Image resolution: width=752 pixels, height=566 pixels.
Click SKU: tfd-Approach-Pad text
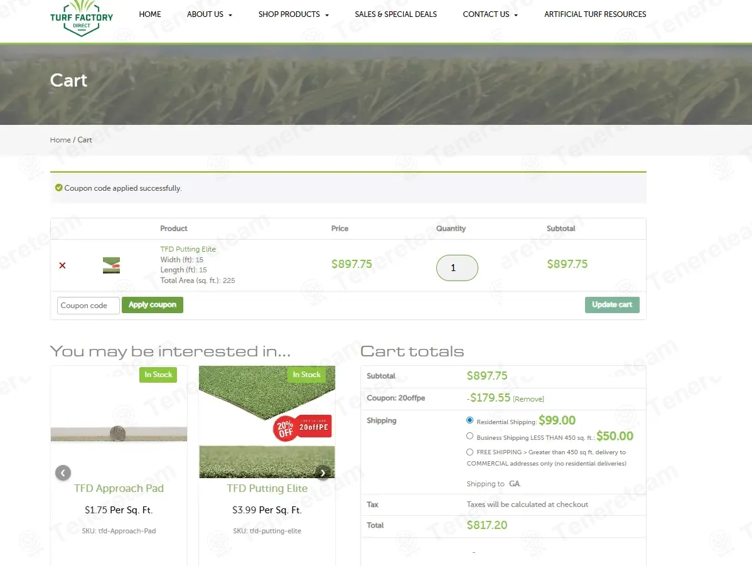click(x=119, y=531)
